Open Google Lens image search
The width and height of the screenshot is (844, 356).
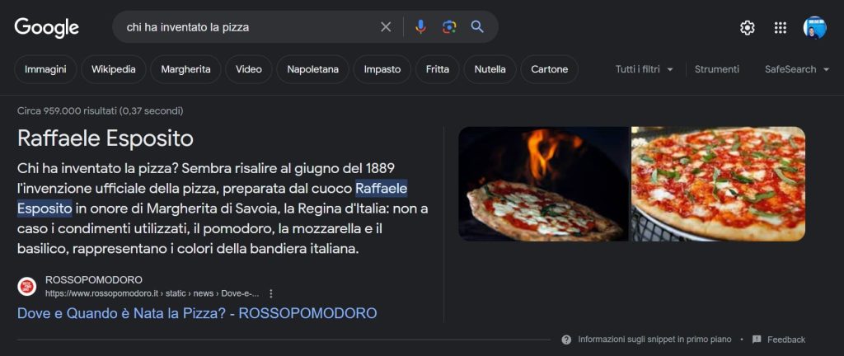tap(448, 27)
